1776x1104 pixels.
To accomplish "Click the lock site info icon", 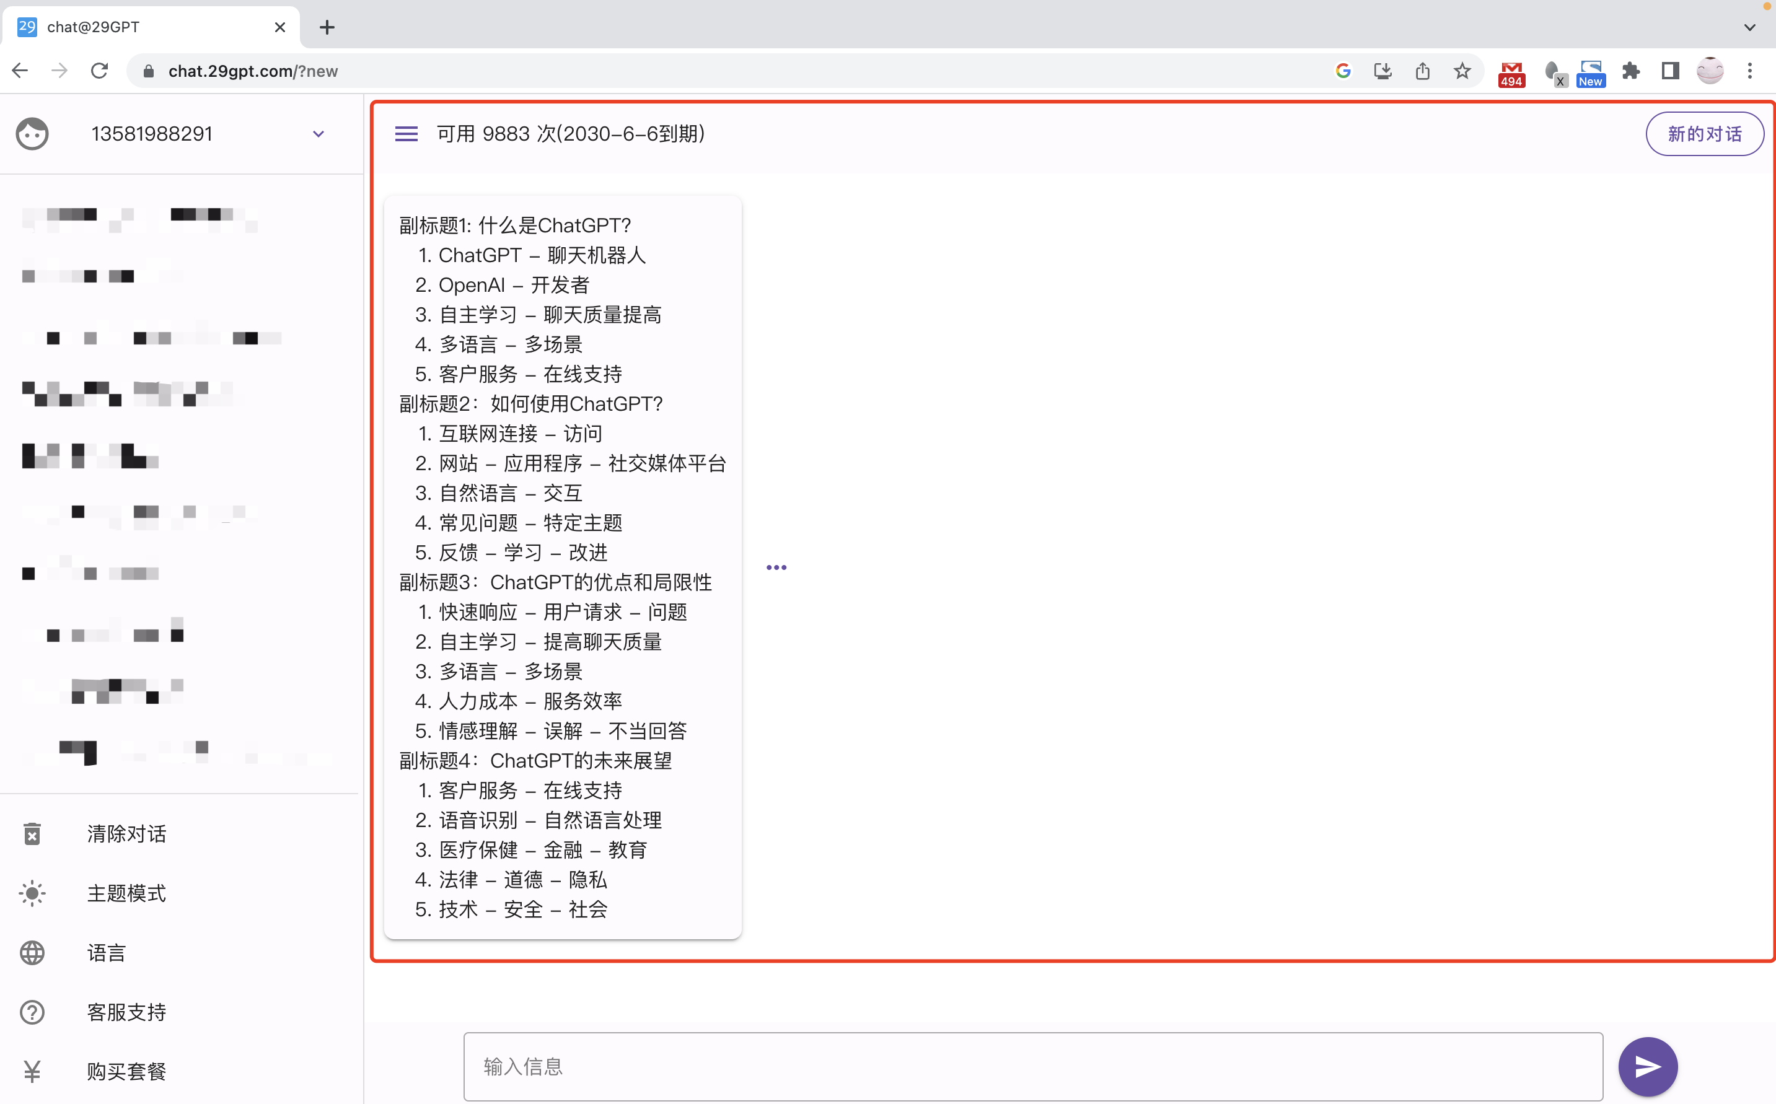I will (x=148, y=71).
